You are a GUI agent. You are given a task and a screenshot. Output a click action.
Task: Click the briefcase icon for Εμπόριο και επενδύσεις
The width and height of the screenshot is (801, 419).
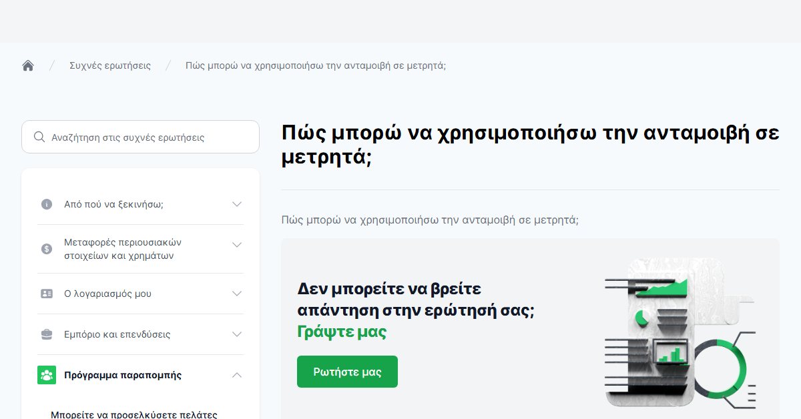pyautogui.click(x=47, y=334)
